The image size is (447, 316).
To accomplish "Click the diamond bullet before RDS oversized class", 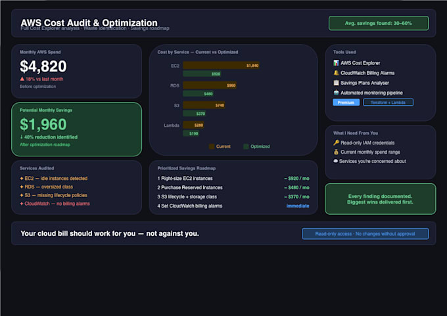I will tap(22, 187).
